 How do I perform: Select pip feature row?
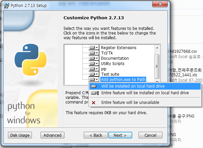pos(104,69)
